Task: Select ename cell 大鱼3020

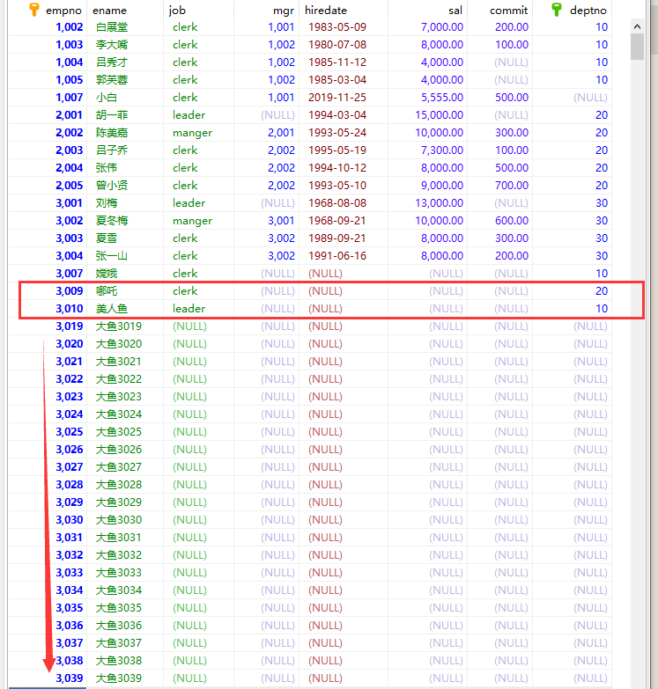Action: point(125,344)
